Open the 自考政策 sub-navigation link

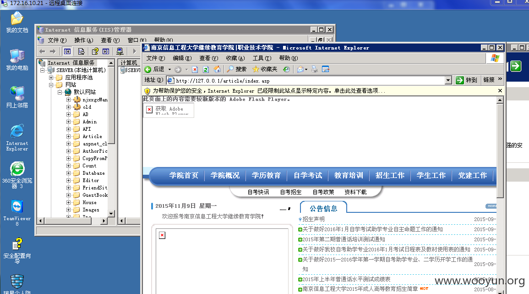point(323,192)
